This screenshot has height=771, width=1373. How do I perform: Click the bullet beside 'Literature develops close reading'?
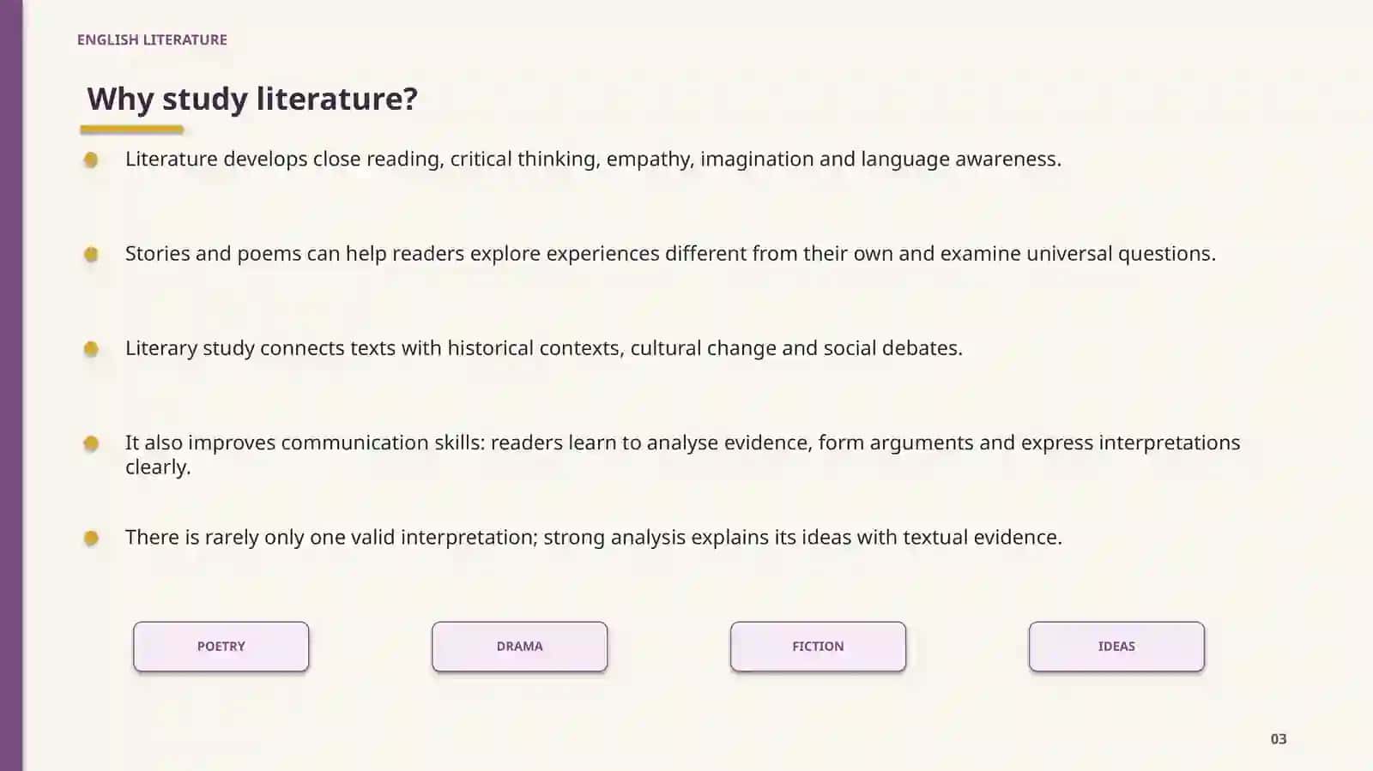(x=91, y=160)
